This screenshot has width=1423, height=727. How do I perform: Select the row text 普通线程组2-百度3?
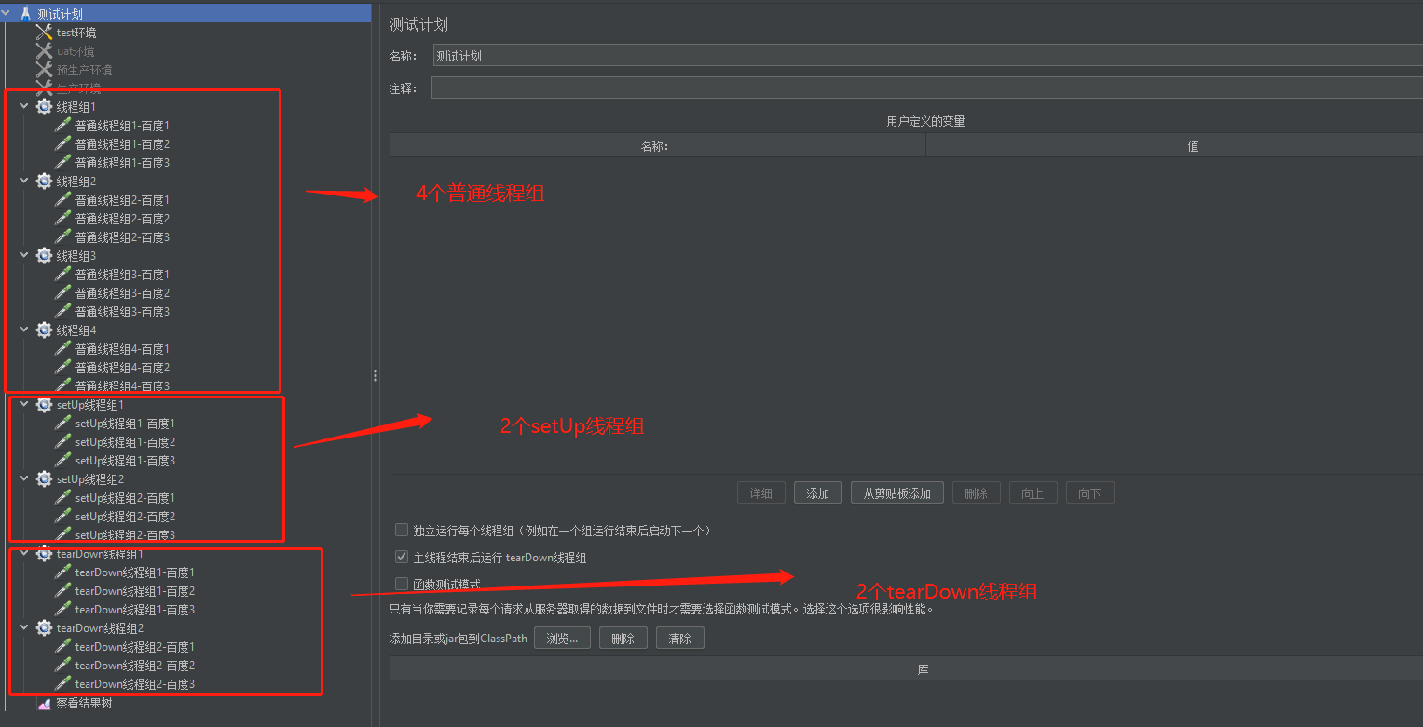[x=122, y=237]
